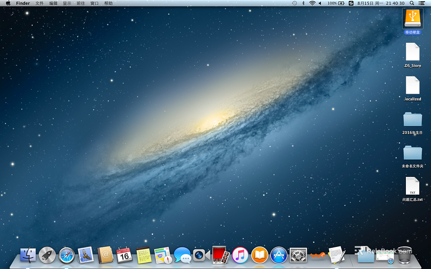431x269 pixels.
Task: Open the minimized Safari window in dock
Action: click(385, 257)
